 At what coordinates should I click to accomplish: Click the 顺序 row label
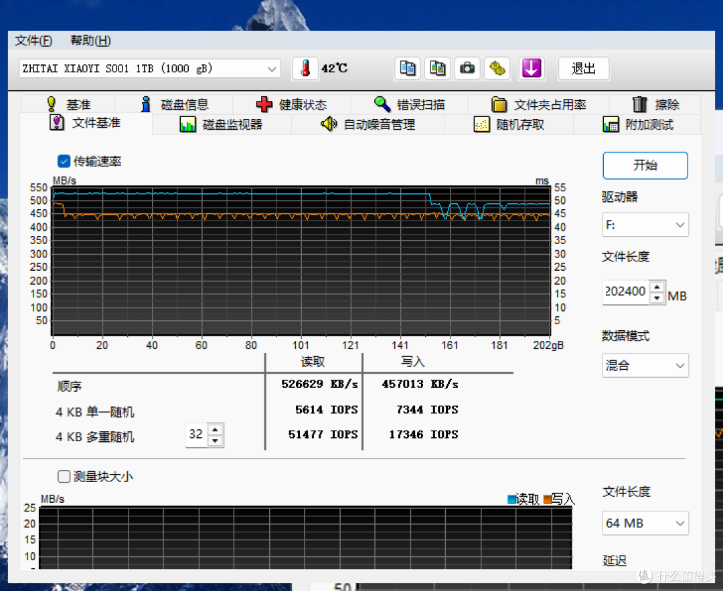click(x=69, y=386)
